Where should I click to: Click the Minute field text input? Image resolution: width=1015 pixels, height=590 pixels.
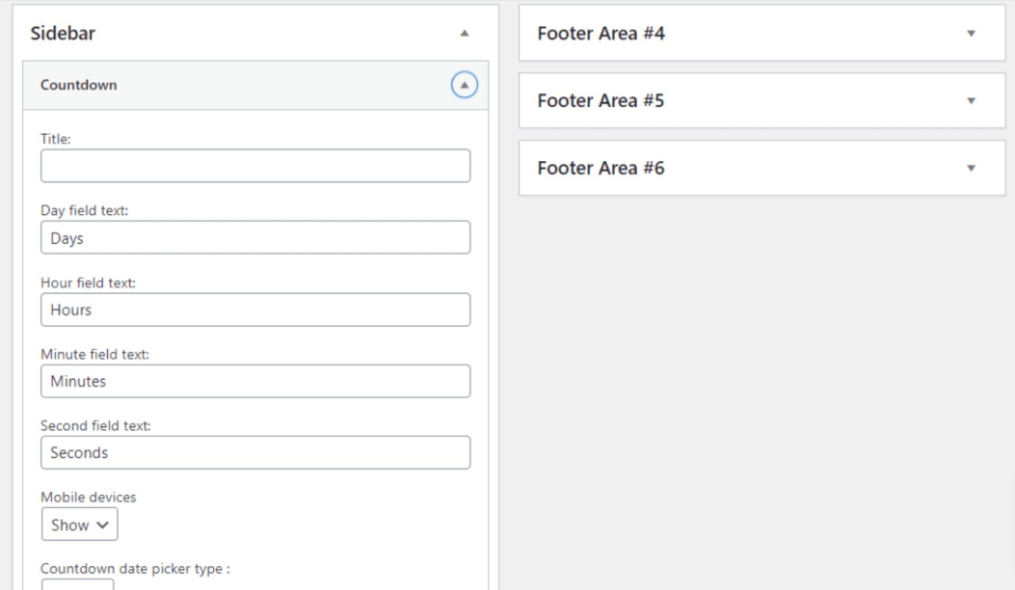coord(255,381)
